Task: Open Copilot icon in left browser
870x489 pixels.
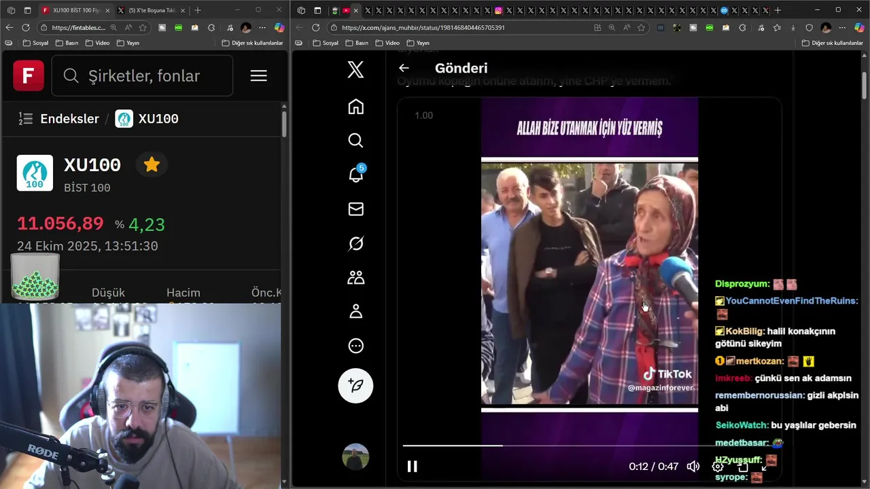Action: pyautogui.click(x=279, y=27)
